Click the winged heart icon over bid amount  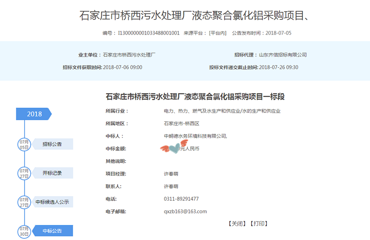tap(171, 149)
